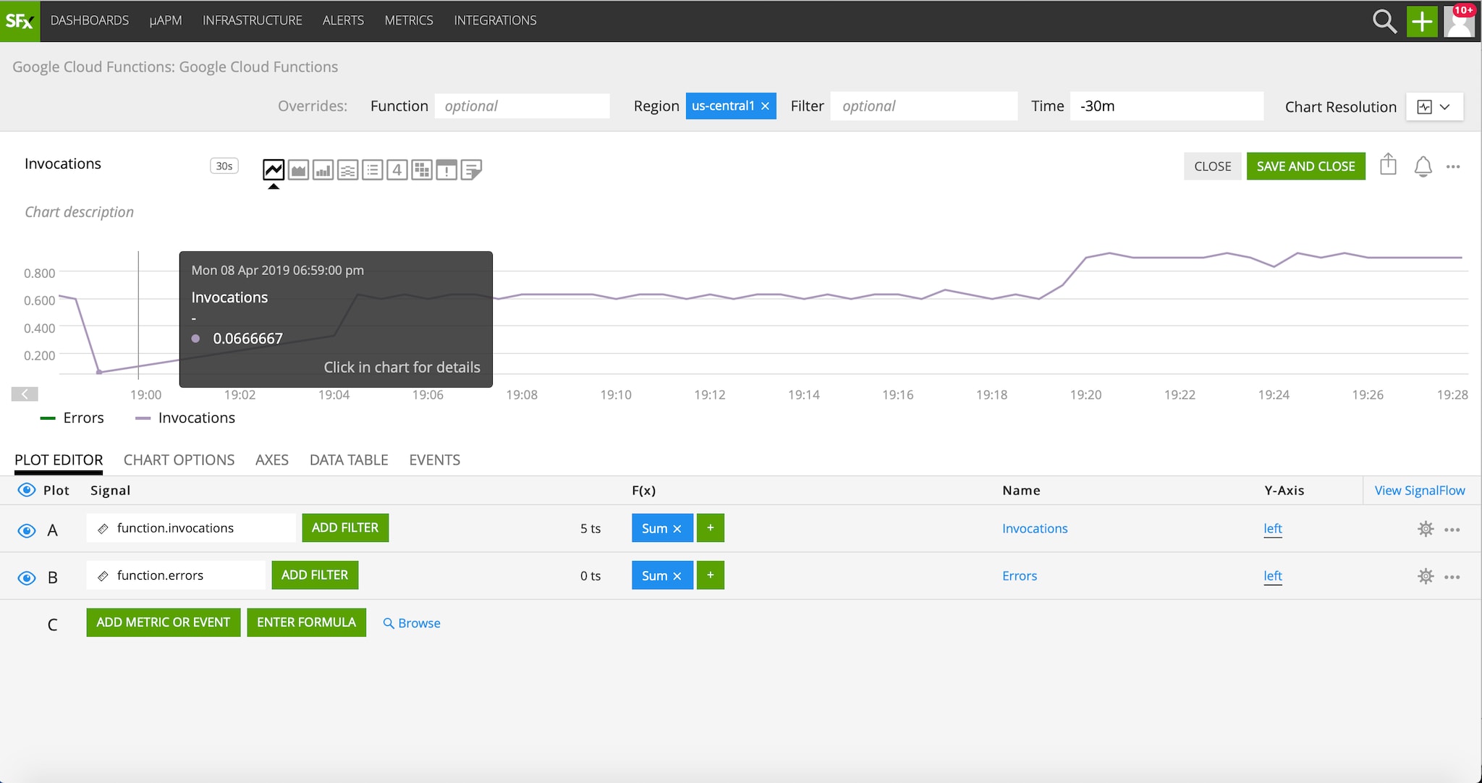
Task: Open the Chart Resolution dropdown
Action: coord(1434,107)
